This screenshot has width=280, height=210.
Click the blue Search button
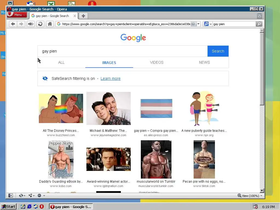point(218,51)
